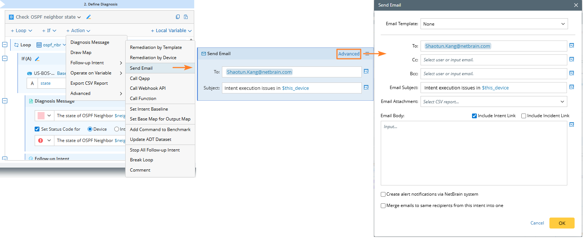Click the US-BOS device icon
583x238 pixels.
(x=30, y=73)
